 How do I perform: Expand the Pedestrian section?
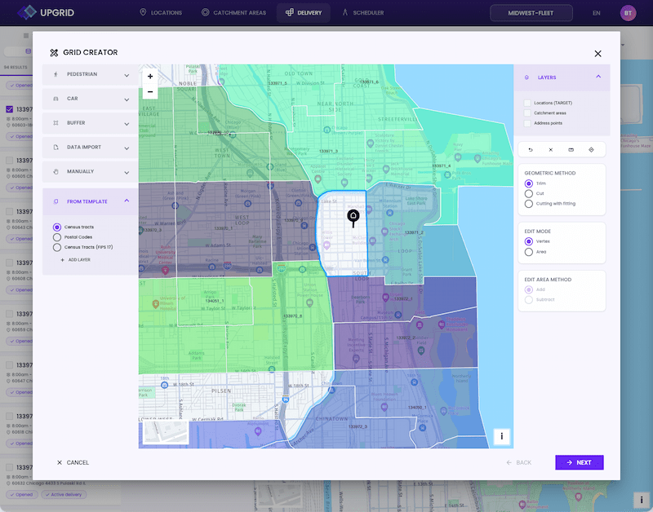tap(91, 74)
